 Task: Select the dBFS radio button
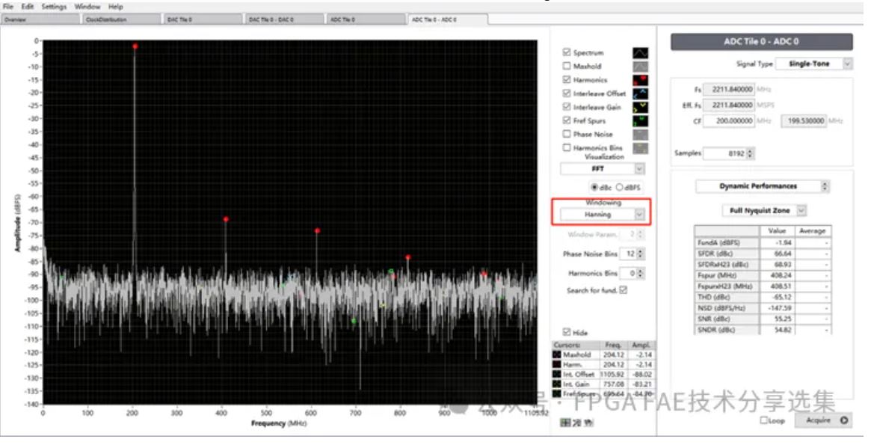[x=619, y=187]
